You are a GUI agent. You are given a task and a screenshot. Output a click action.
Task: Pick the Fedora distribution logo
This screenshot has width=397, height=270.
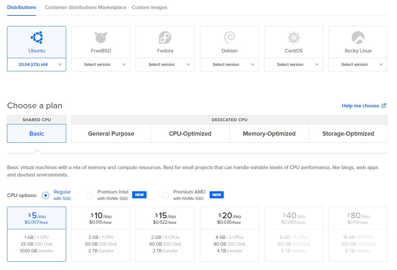165,38
